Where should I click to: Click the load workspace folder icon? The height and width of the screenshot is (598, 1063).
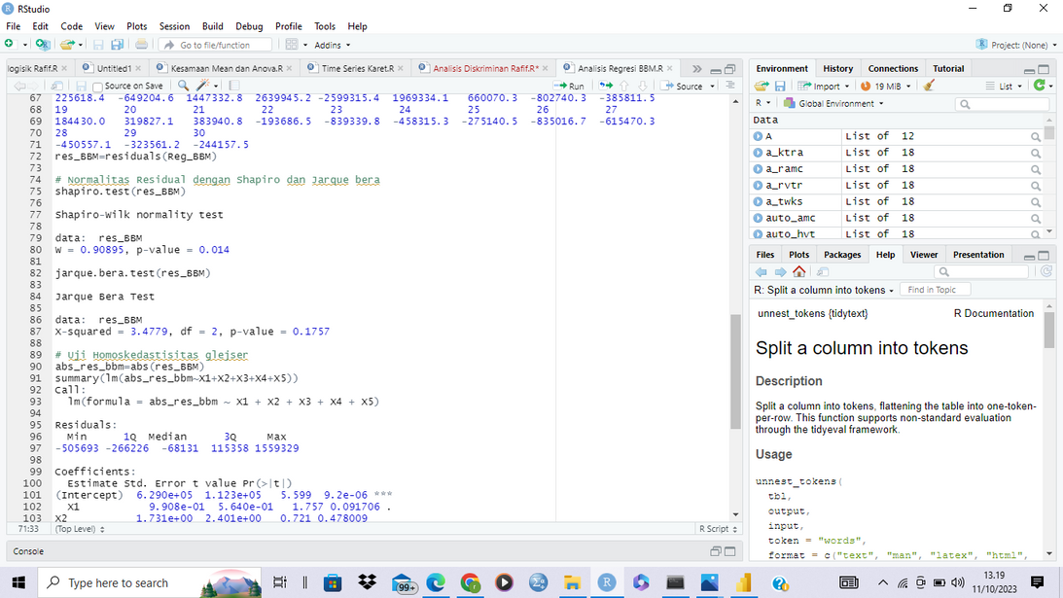point(762,86)
